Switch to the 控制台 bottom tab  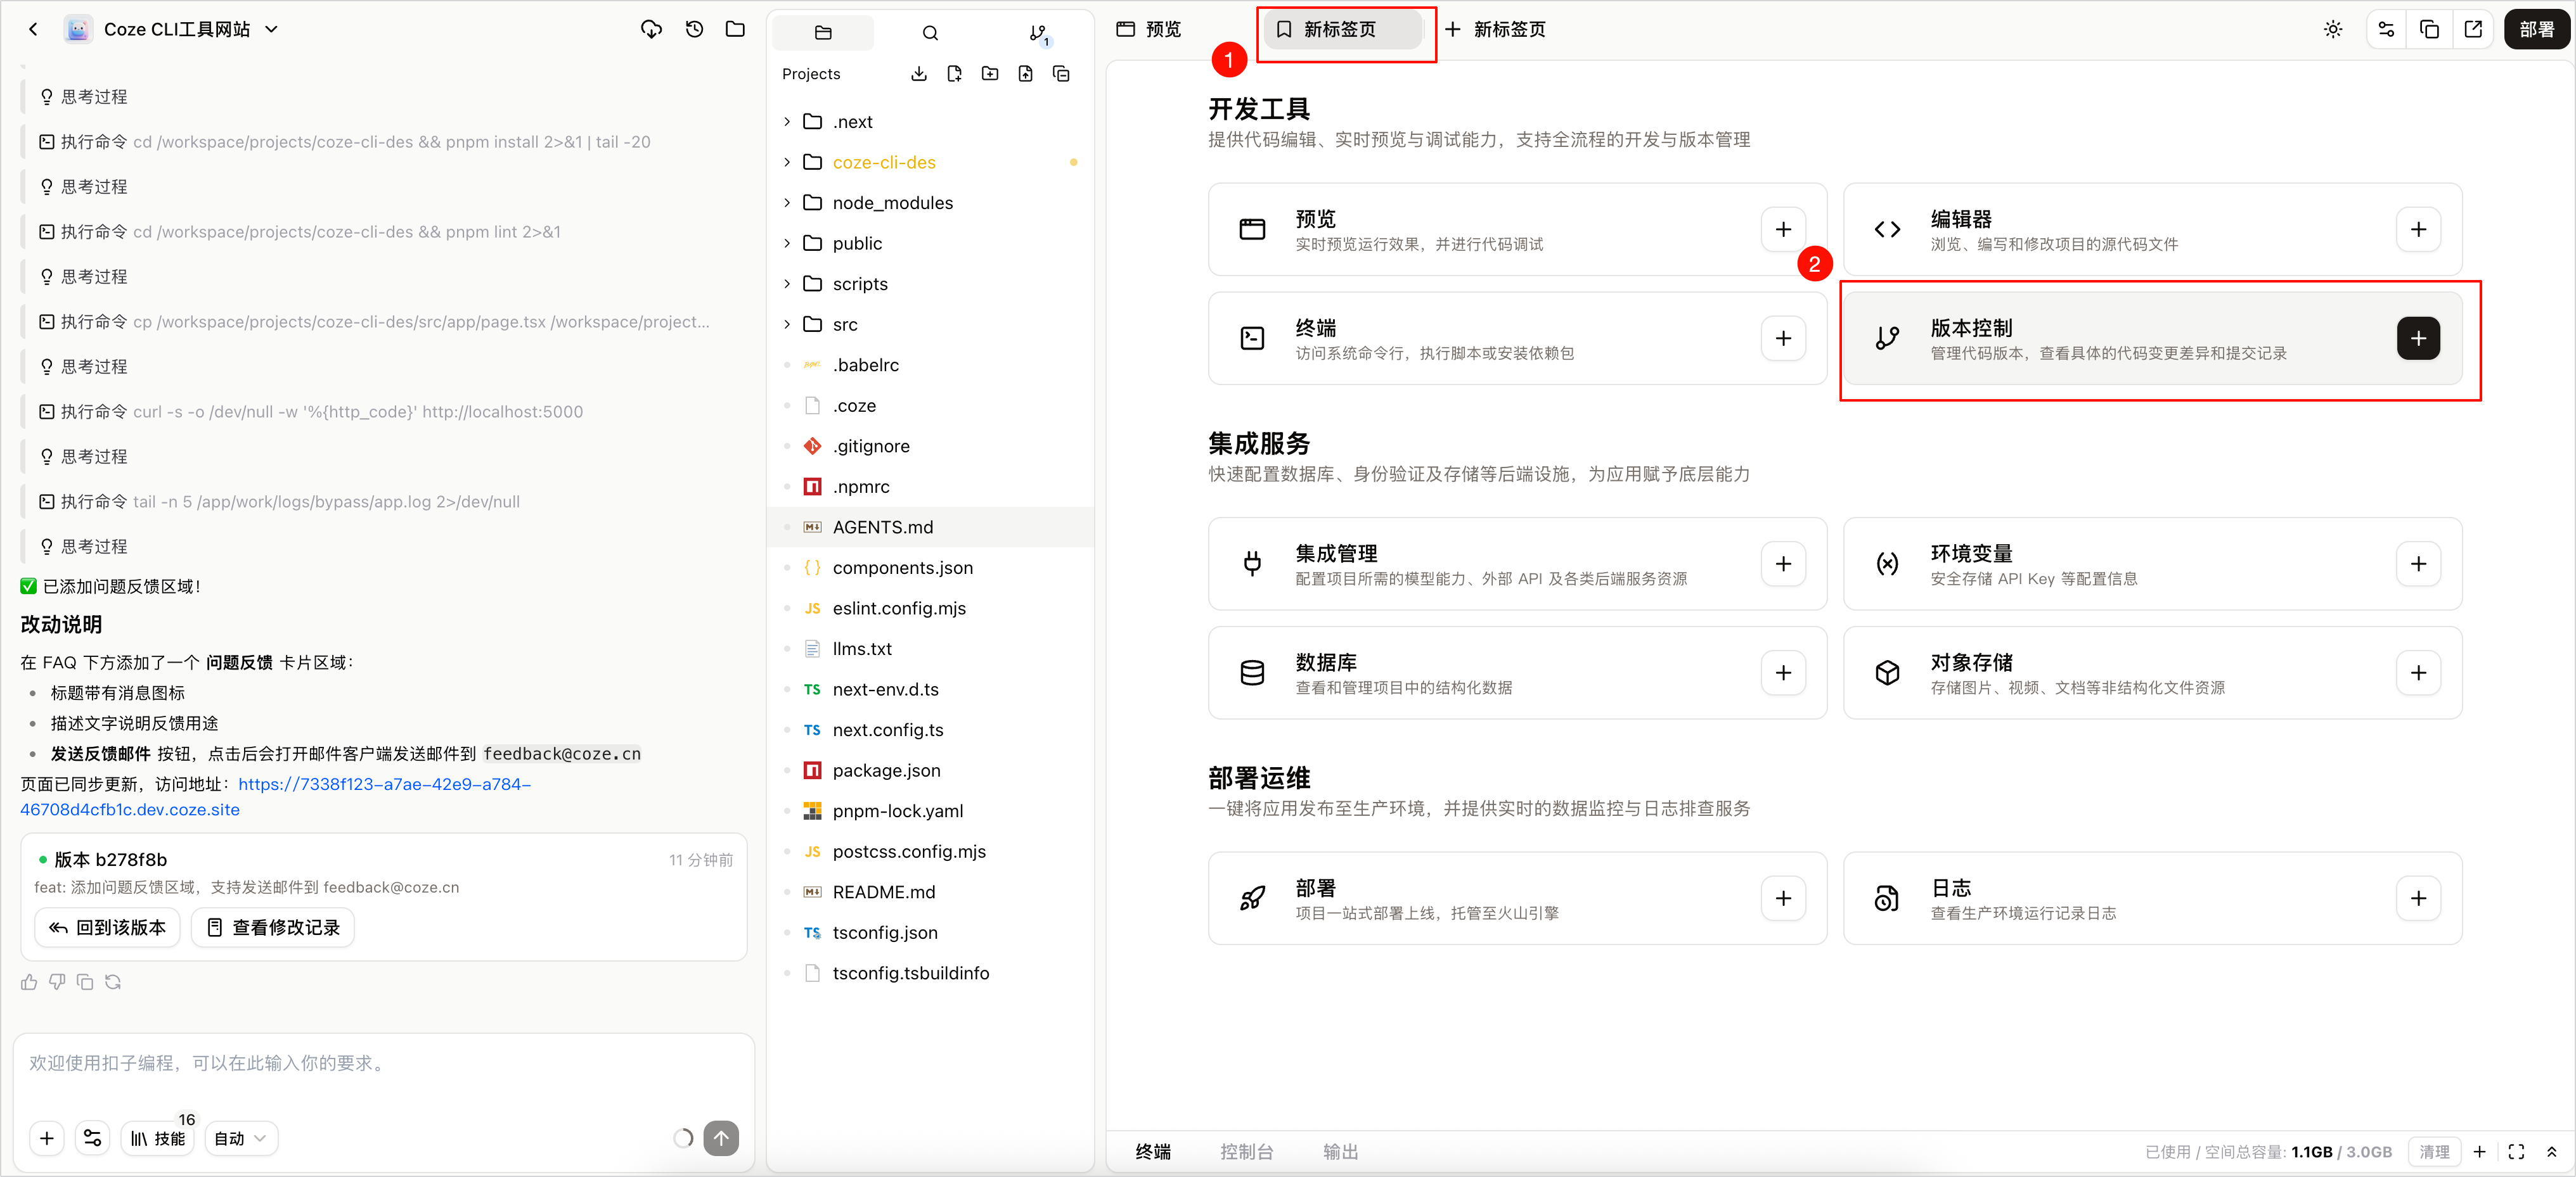pyautogui.click(x=1245, y=1151)
